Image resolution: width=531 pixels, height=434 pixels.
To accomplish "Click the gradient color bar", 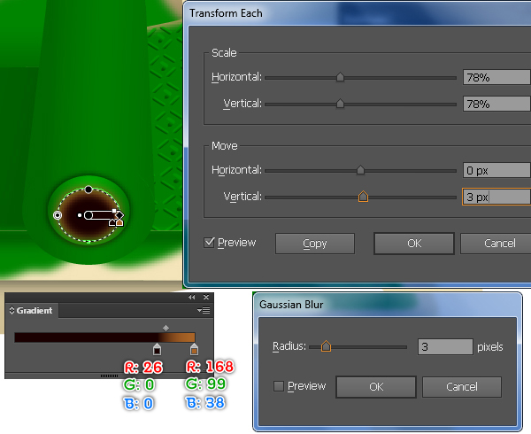I will coord(104,337).
